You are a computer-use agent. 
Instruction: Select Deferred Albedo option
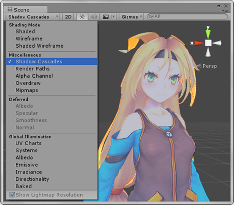click(x=51, y=106)
